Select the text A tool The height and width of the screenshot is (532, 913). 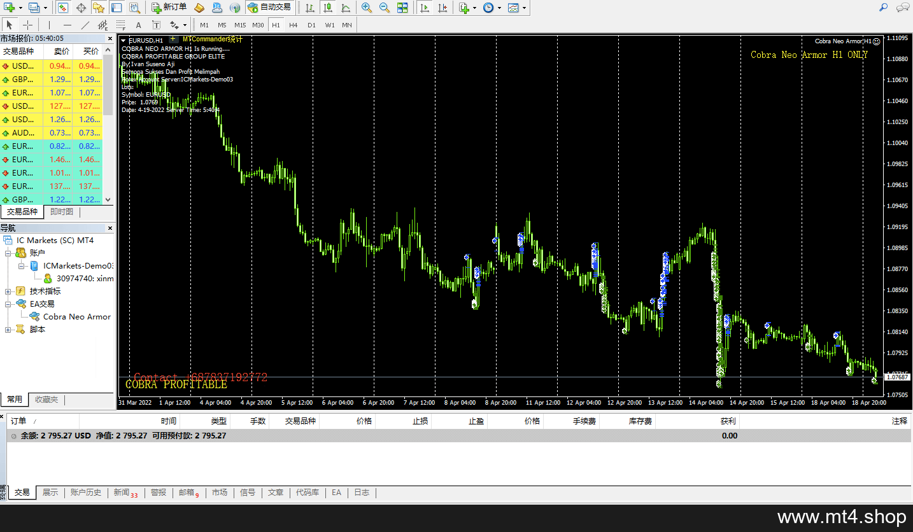pyautogui.click(x=138, y=25)
